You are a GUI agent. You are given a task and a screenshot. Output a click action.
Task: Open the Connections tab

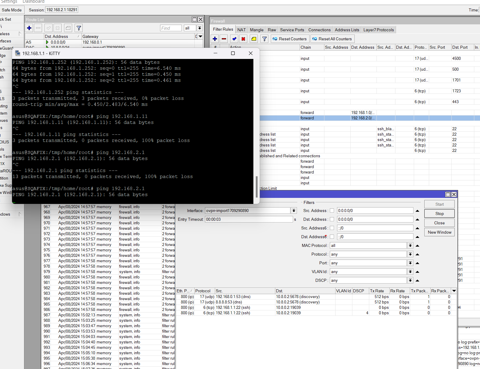[319, 30]
